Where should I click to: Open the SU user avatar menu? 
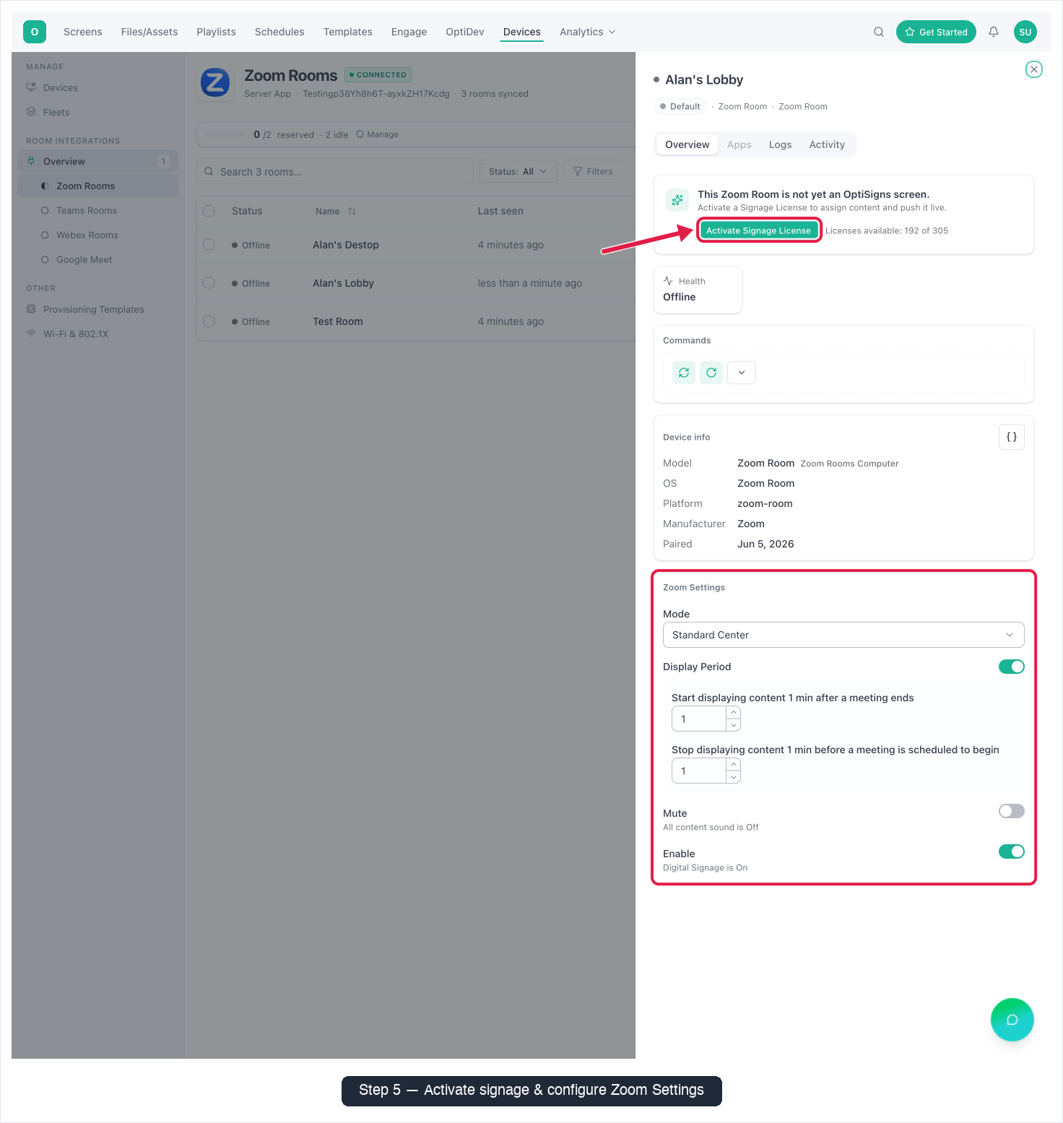coord(1025,32)
